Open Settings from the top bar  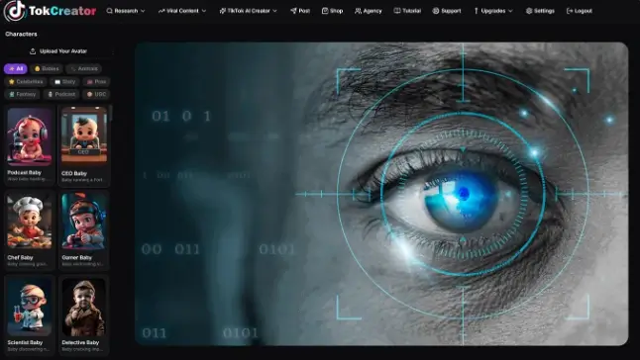click(540, 11)
